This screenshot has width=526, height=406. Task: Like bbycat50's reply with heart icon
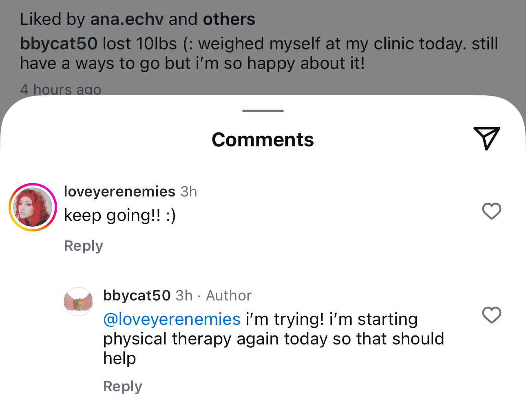click(x=491, y=315)
